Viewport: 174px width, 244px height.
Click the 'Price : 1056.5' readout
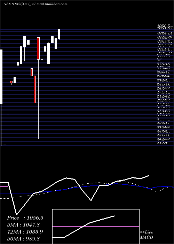(25, 218)
